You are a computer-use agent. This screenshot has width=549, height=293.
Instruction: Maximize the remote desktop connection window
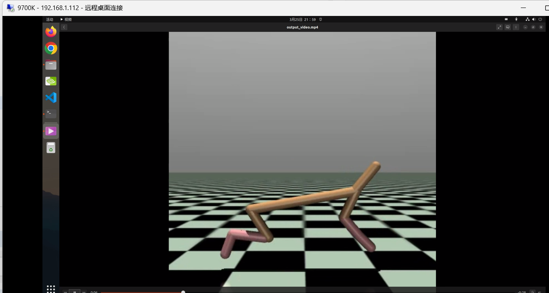coord(546,8)
